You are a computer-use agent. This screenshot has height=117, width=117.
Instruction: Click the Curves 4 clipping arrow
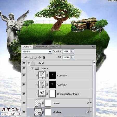point(37,75)
